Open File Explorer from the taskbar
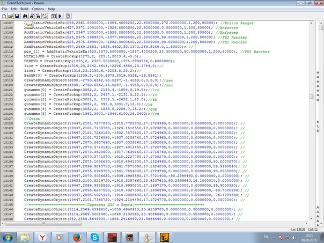Image resolution: width=324 pixels, height=243 pixels. pos(25,238)
